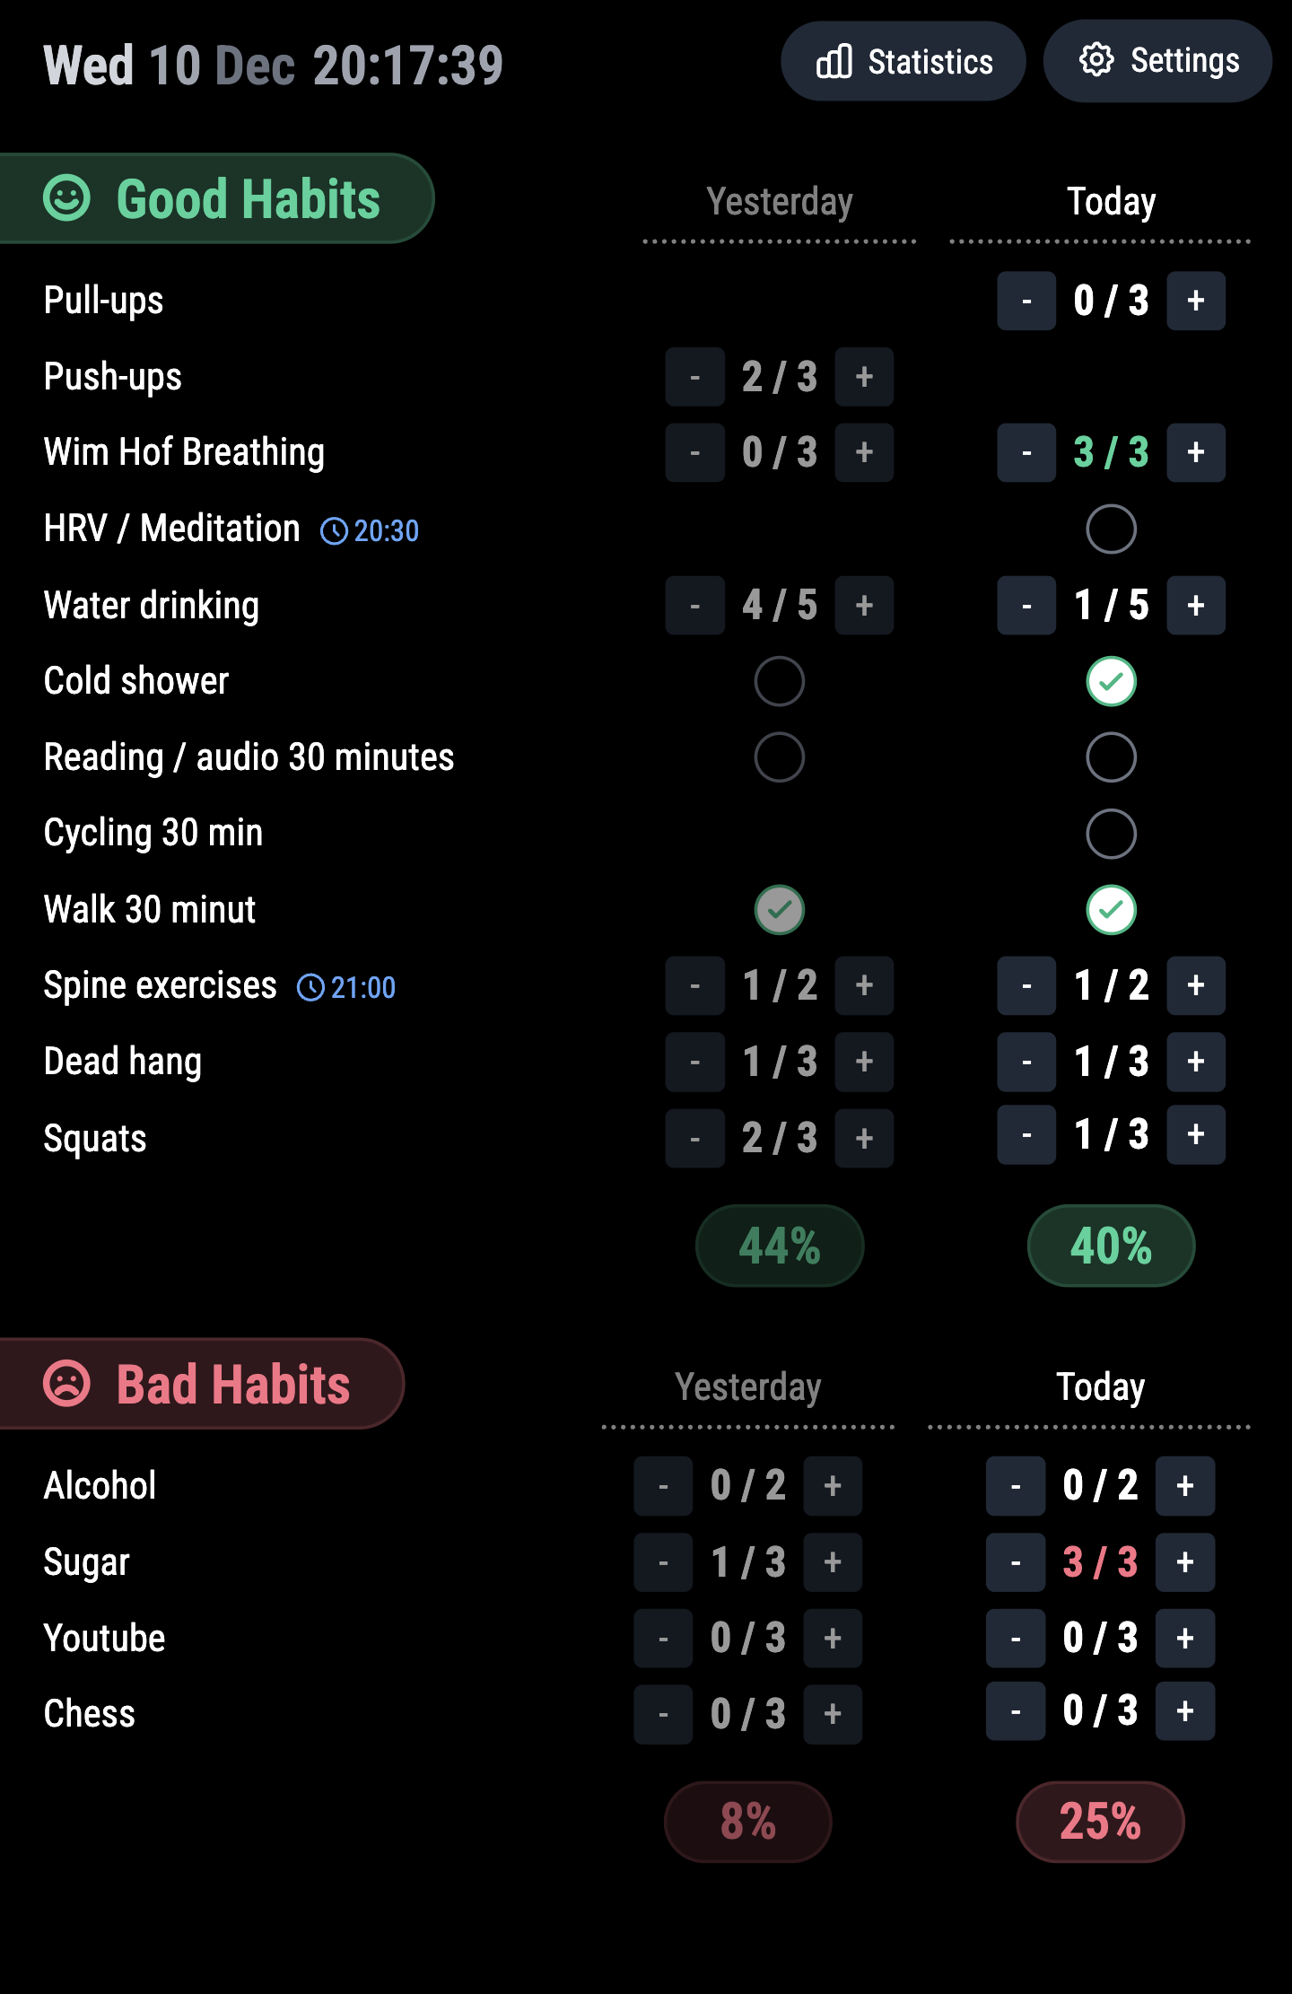The image size is (1292, 1994).
Task: Increment Push-ups count for Yesterday
Action: tap(863, 377)
